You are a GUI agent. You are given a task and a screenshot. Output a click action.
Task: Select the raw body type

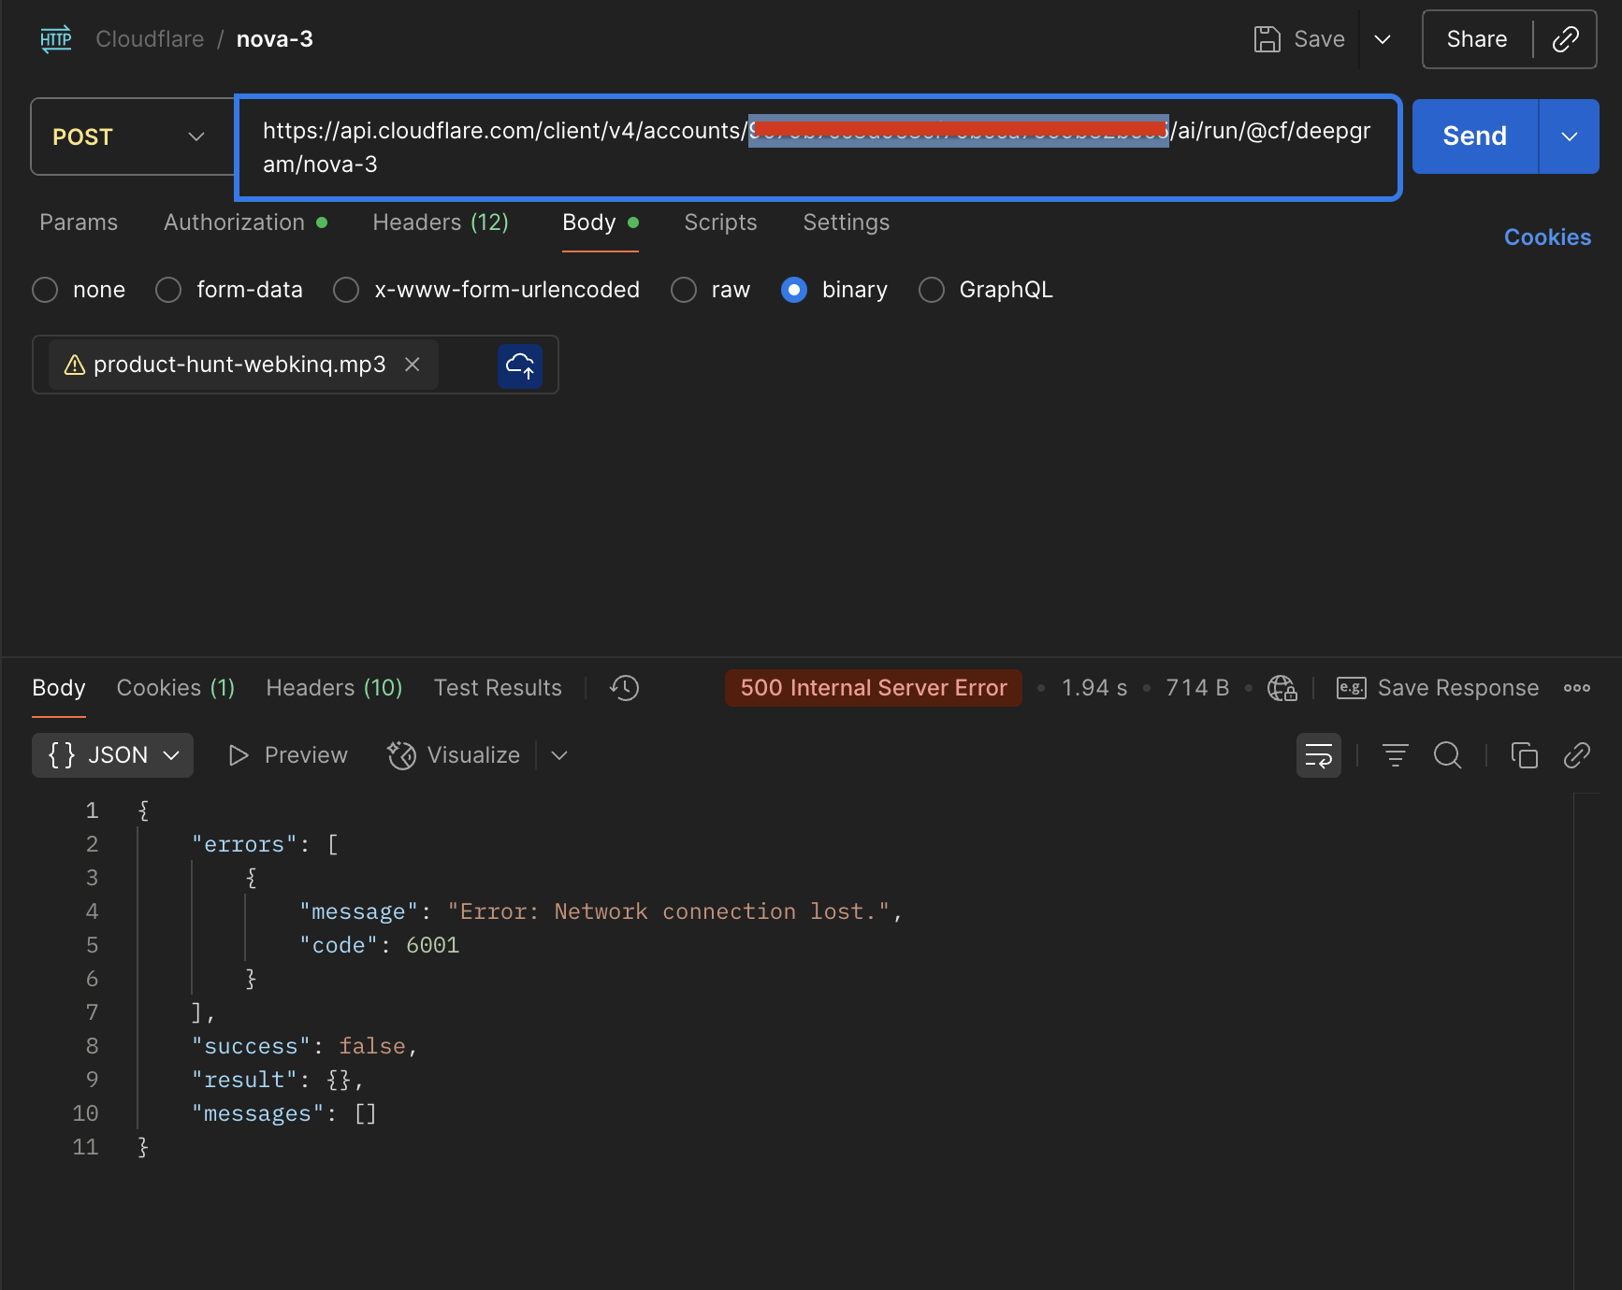(x=684, y=290)
